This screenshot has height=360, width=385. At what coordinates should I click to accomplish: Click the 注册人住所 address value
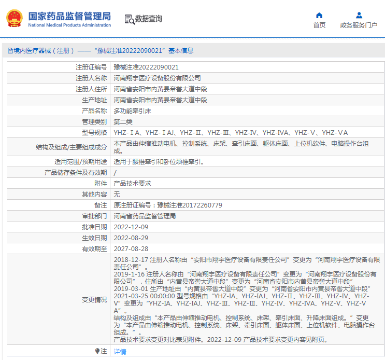pyautogui.click(x=160, y=89)
